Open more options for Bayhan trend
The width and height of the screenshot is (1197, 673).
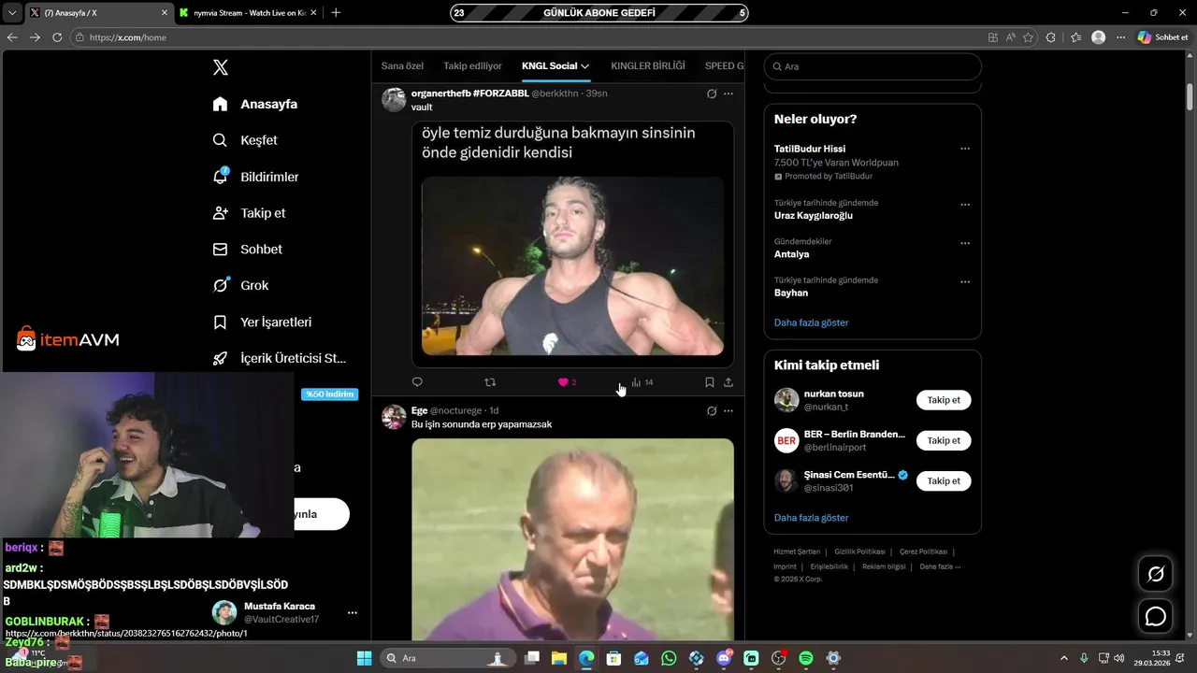pos(965,281)
